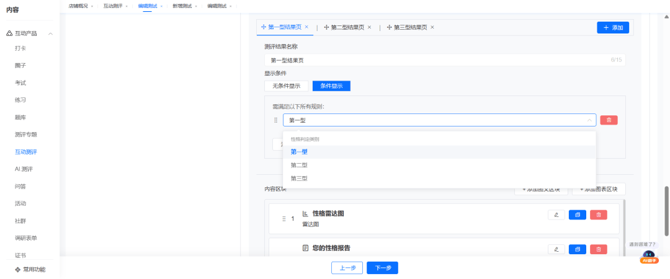
Task: Click the 下一步 button
Action: pos(382,268)
